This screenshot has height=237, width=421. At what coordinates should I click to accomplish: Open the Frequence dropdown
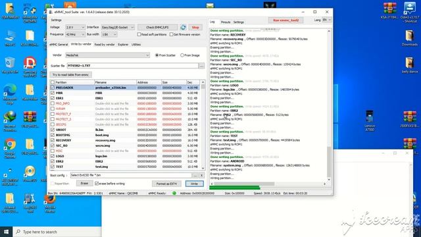(x=75, y=34)
